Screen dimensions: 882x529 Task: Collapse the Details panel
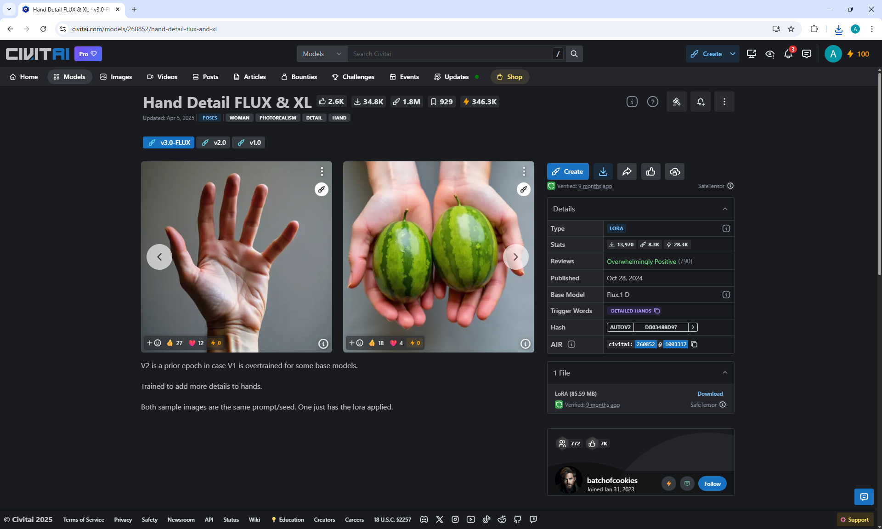pyautogui.click(x=725, y=209)
